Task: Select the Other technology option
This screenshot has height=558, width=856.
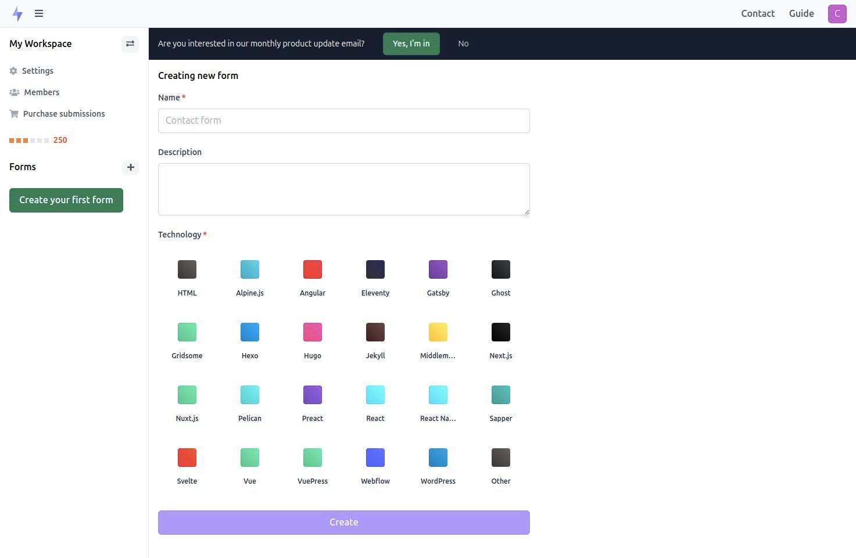Action: point(500,457)
